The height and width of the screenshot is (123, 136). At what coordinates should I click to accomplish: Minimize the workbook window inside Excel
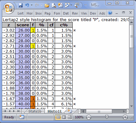click(117, 13)
